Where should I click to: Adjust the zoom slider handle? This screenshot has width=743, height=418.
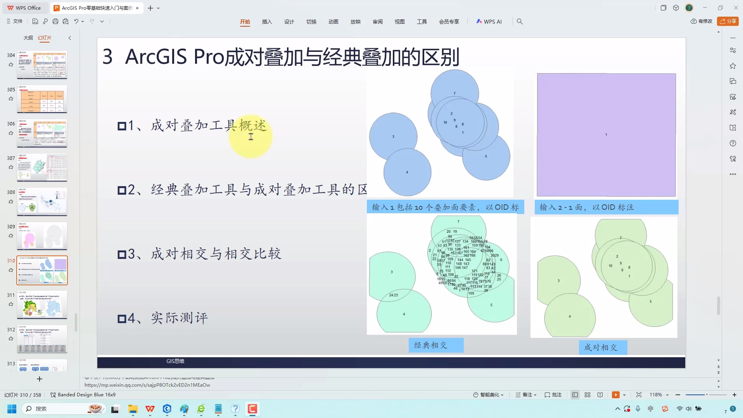[x=707, y=395]
